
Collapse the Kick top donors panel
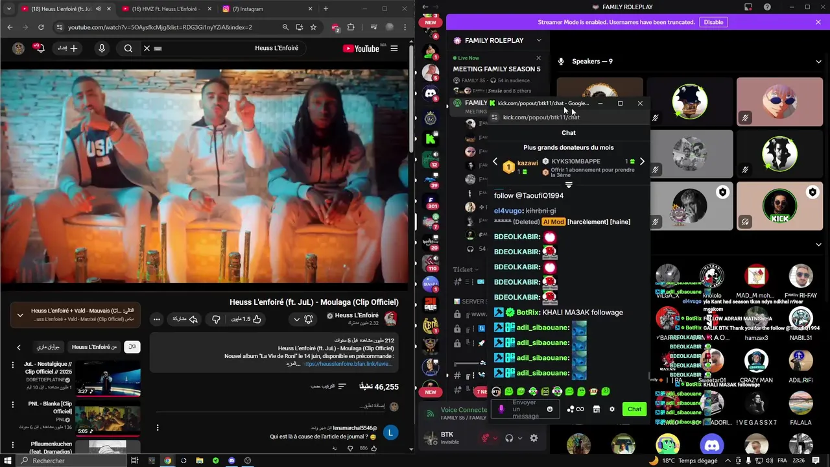(x=569, y=185)
